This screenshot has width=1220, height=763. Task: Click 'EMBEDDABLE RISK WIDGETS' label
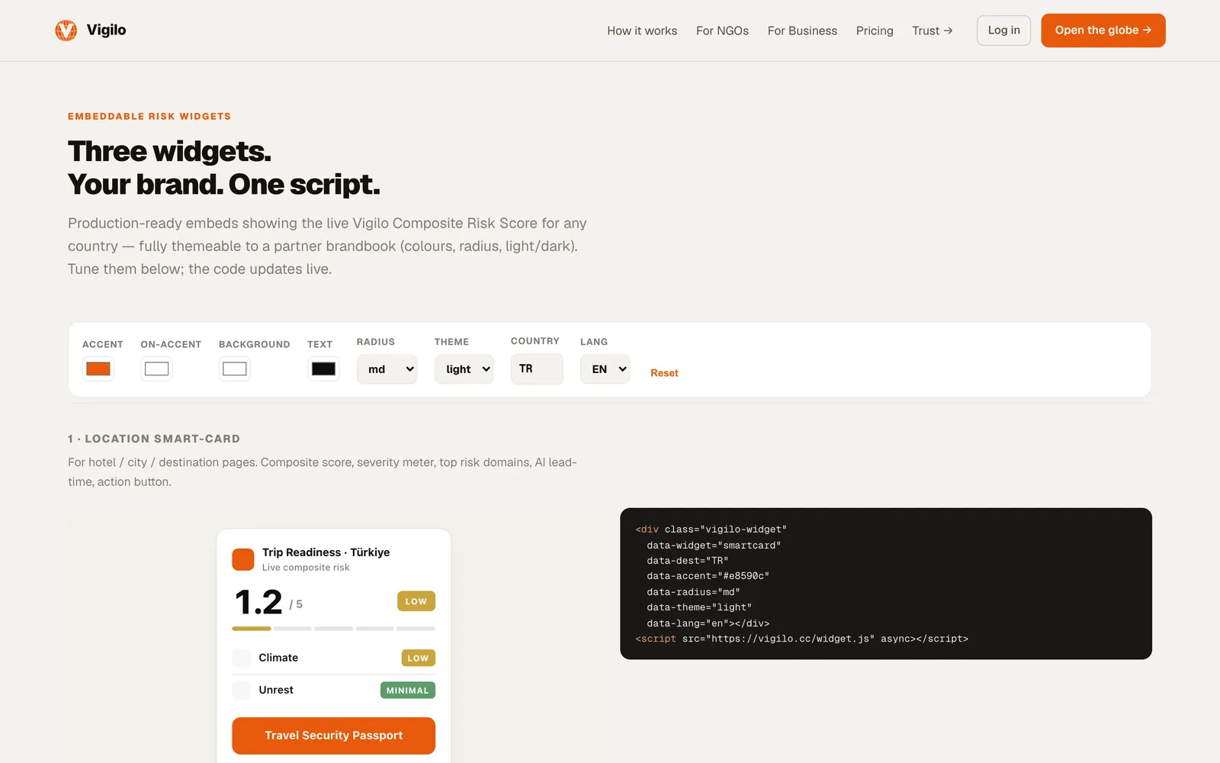coord(149,116)
